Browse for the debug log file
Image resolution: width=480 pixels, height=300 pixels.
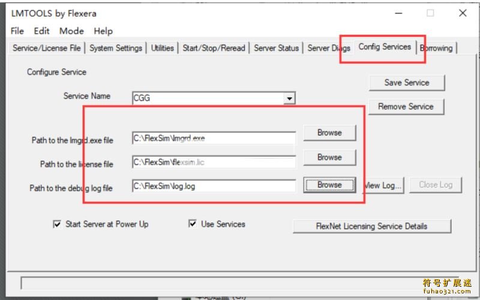coord(329,185)
